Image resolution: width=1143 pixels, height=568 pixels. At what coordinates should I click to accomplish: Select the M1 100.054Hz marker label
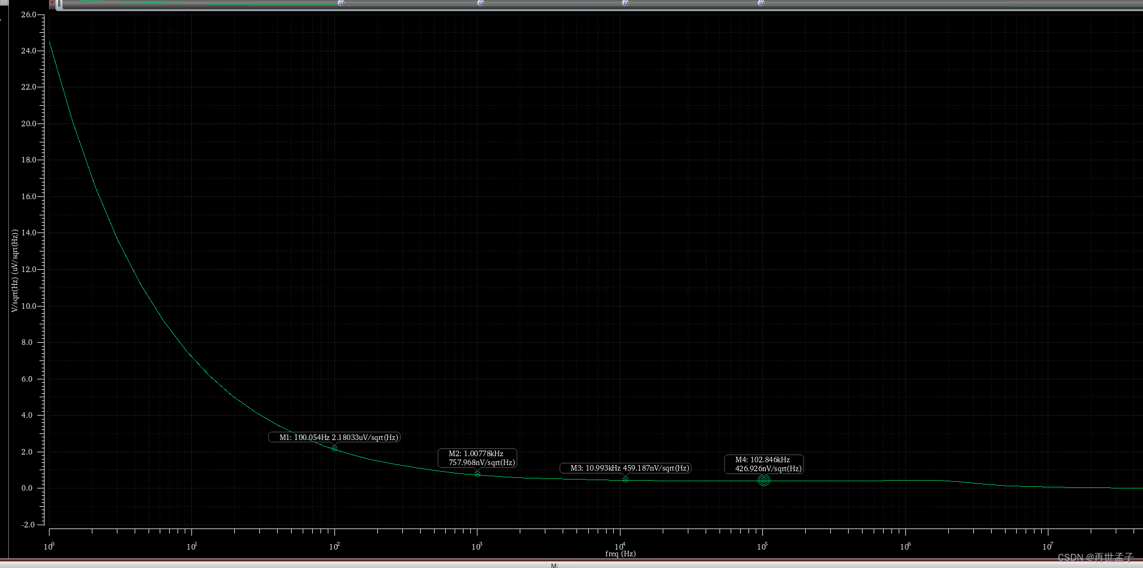click(334, 437)
